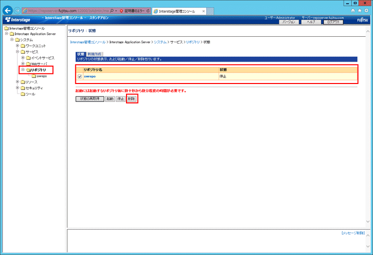
Task: Open browser Tools gear icon
Action: pos(367,10)
